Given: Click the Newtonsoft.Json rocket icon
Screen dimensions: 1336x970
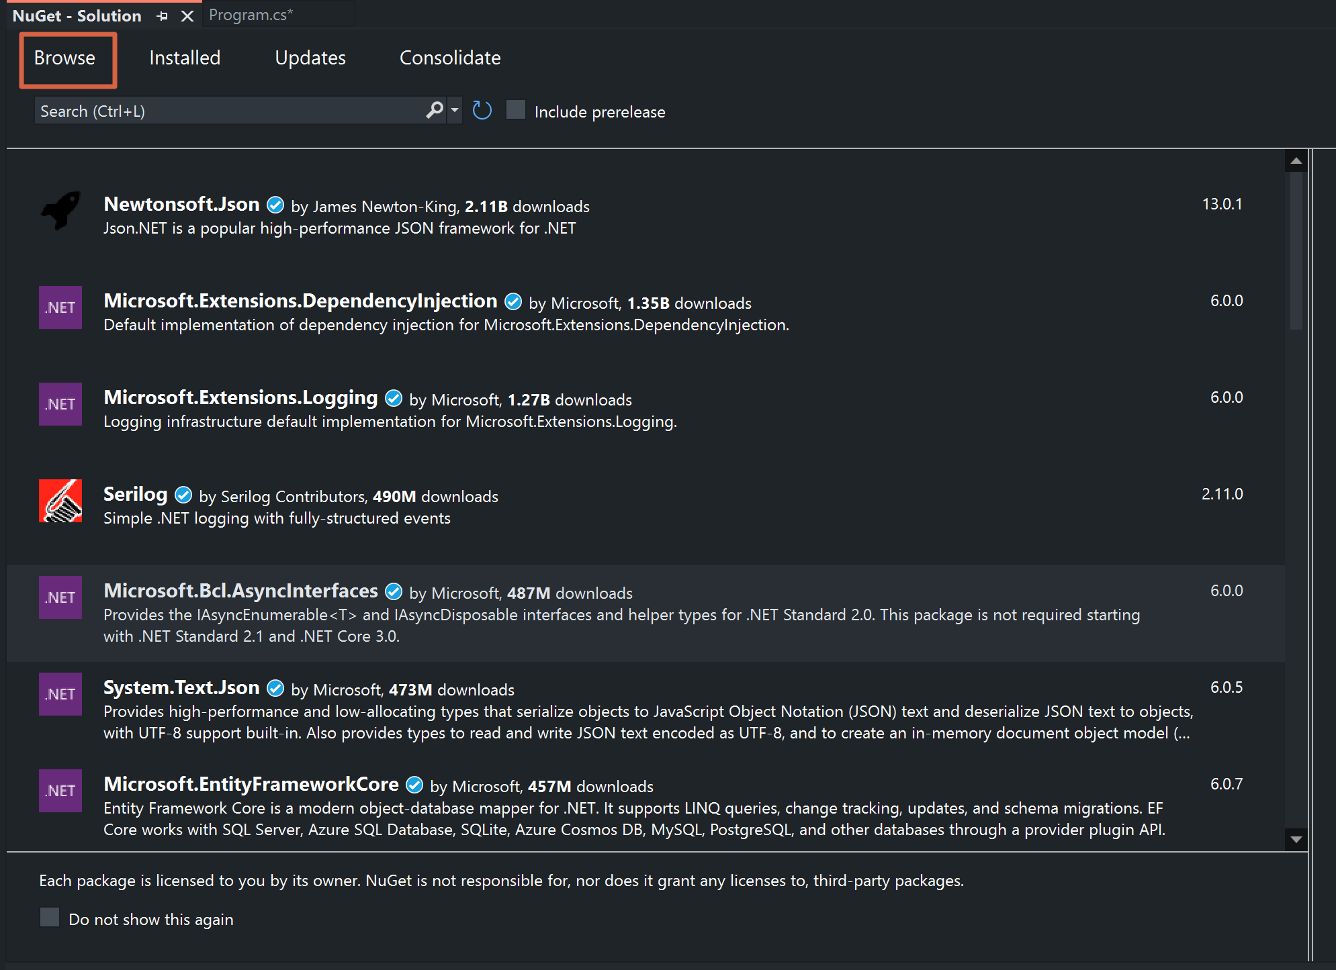Looking at the screenshot, I should click(60, 211).
